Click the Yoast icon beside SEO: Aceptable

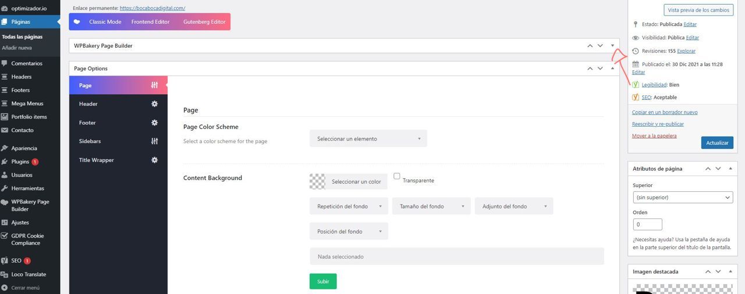[636, 98]
